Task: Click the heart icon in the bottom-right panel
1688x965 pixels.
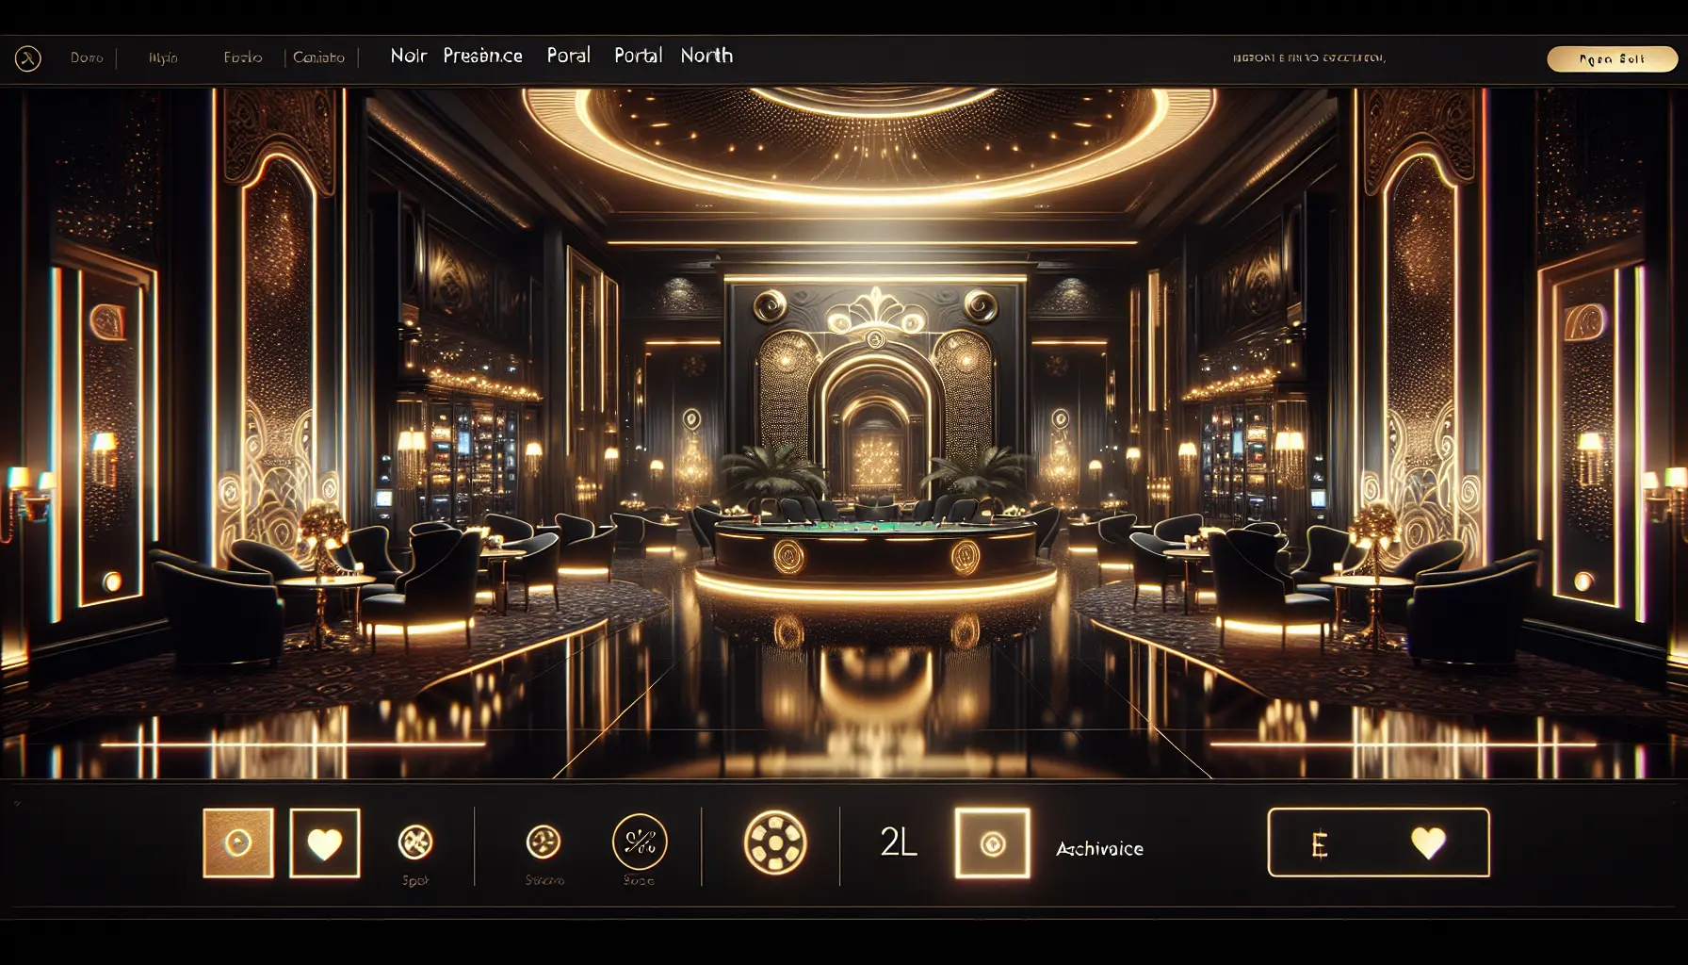Action: (x=1428, y=844)
